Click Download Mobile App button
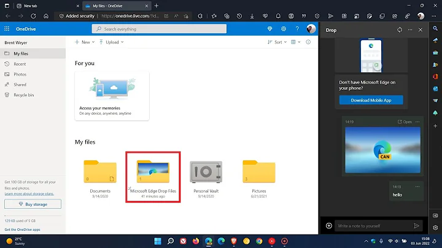The height and width of the screenshot is (248, 442). point(371,100)
